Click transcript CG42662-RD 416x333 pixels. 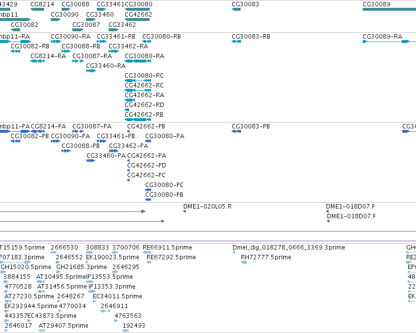click(x=145, y=105)
